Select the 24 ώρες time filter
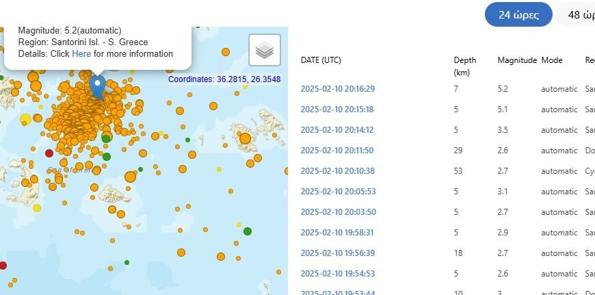Screen dimensions: 595x295 click(x=518, y=15)
